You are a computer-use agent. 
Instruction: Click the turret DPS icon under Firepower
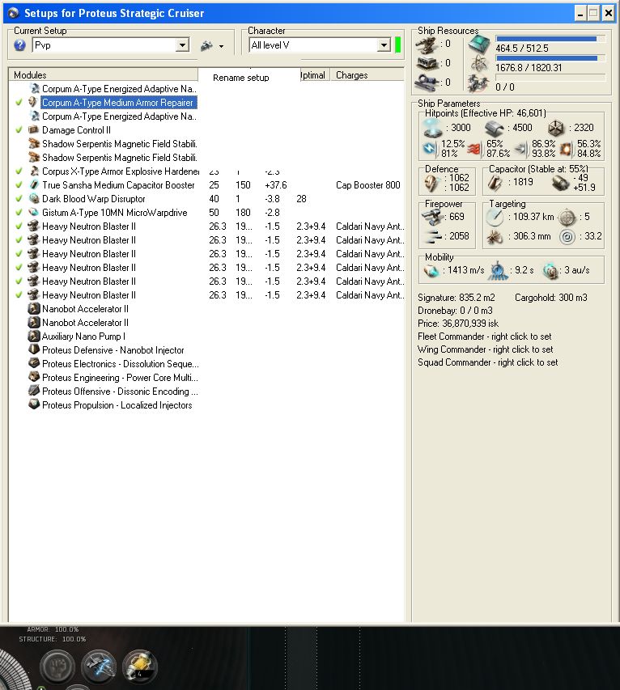[431, 217]
